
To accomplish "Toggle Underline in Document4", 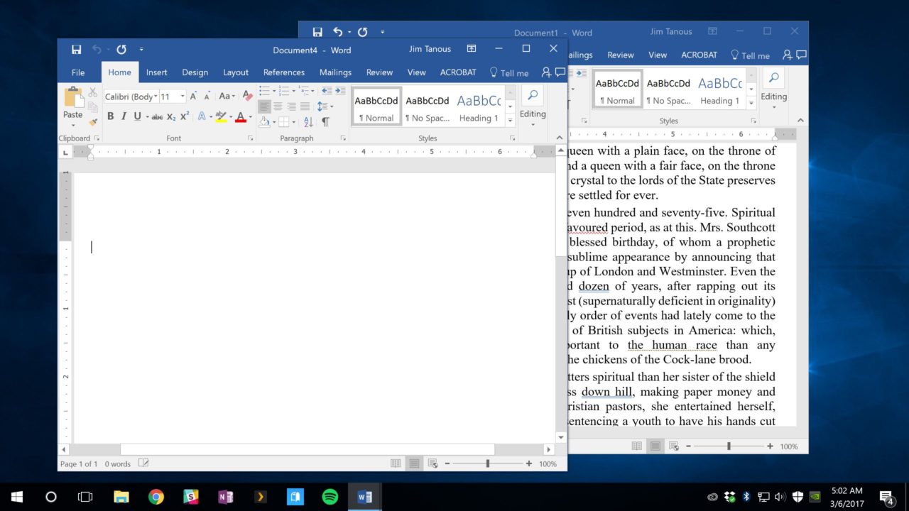I will click(137, 116).
